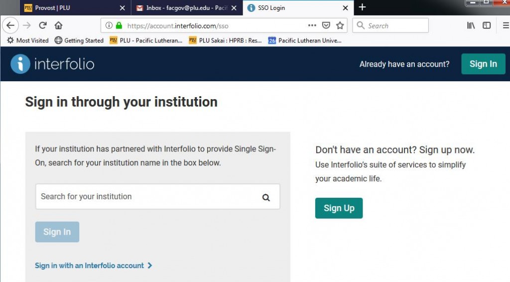Screen dimensions: 510x282
Task: Switch to the Inbox facgov@plu.edu tab
Action: pyautogui.click(x=186, y=8)
